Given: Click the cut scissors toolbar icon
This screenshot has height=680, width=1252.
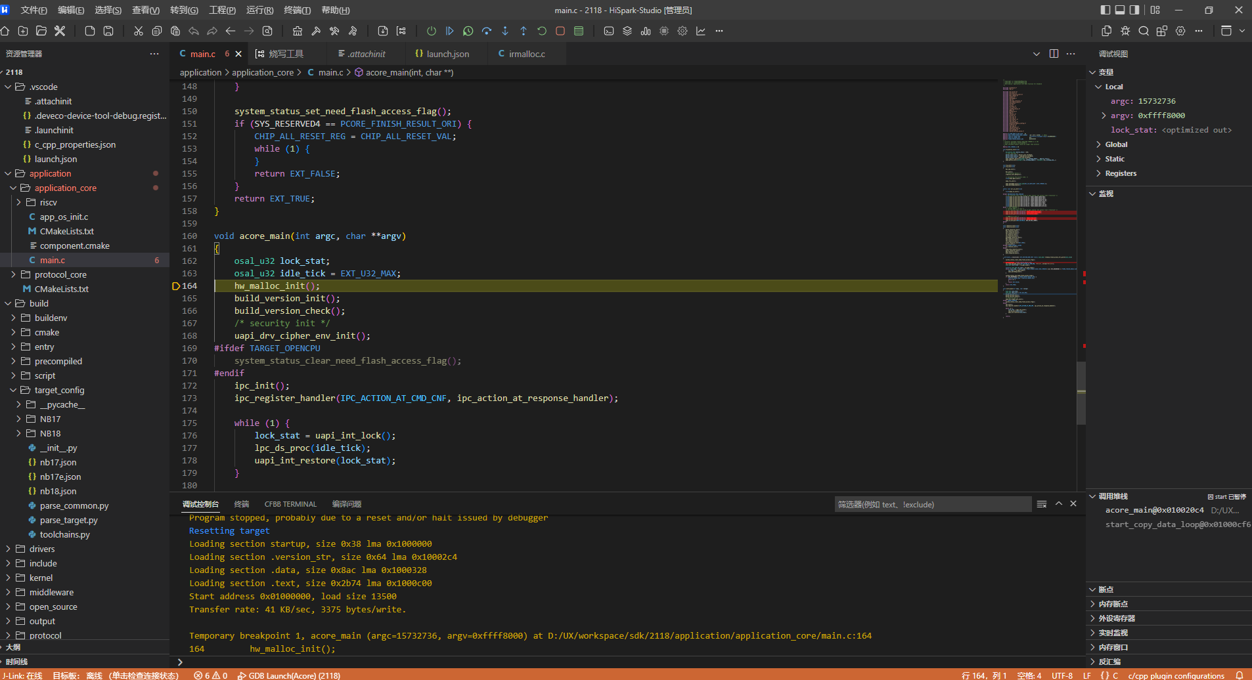Looking at the screenshot, I should click(138, 31).
